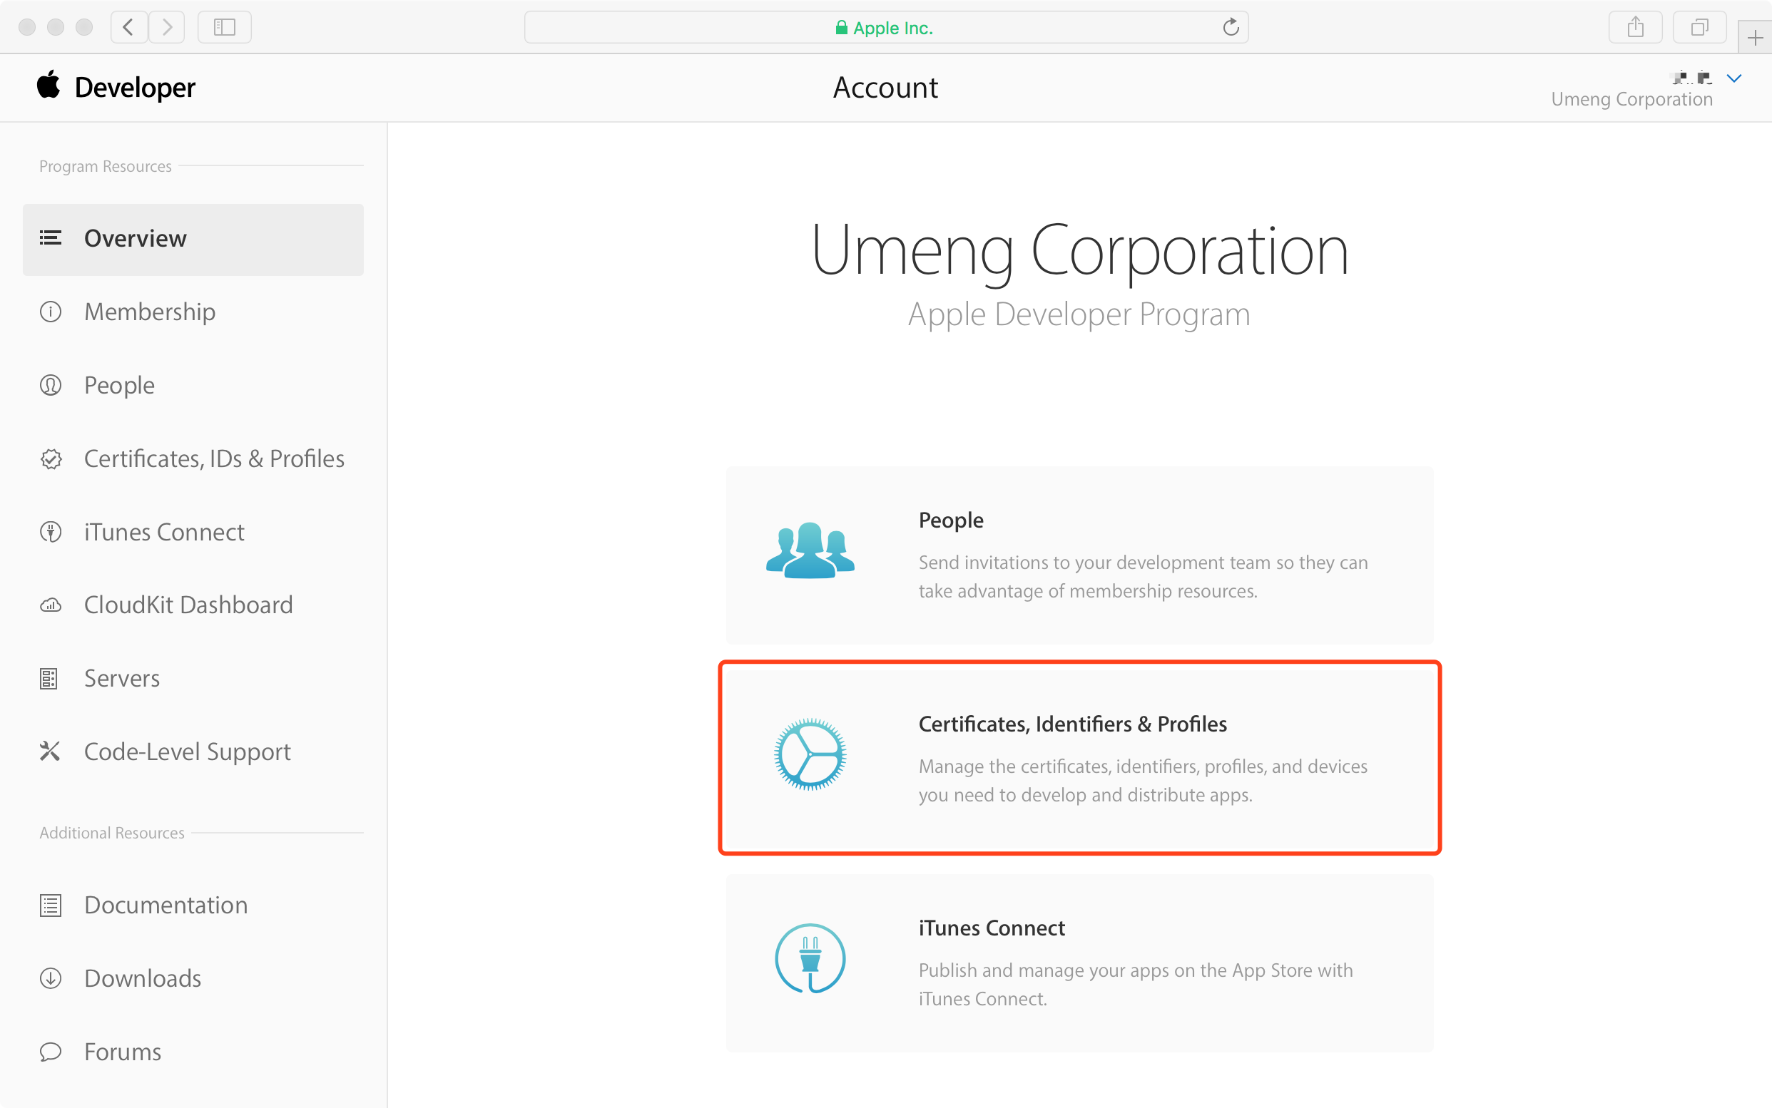Click the People card invitation description

pos(1143,577)
